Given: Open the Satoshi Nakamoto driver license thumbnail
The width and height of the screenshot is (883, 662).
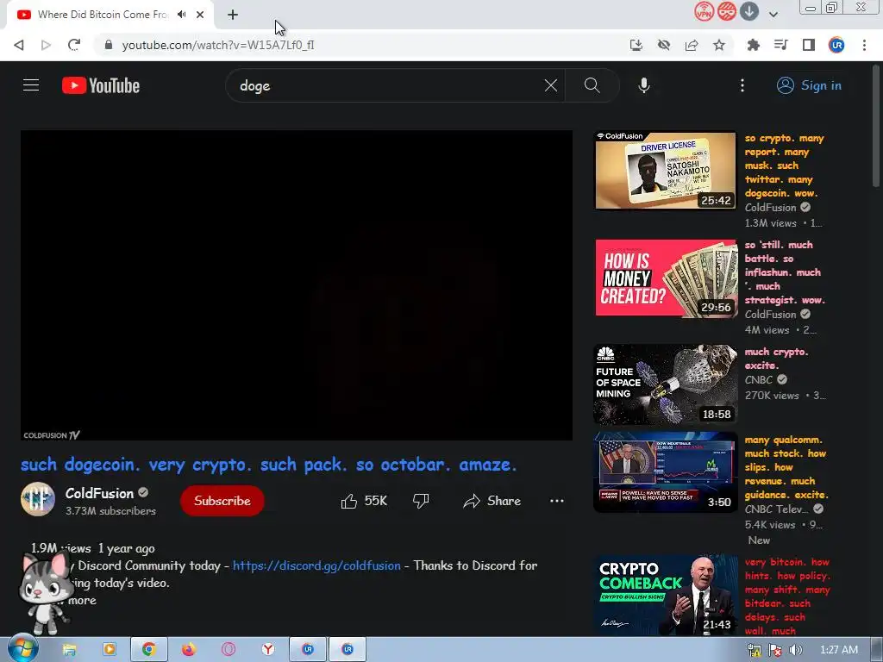Looking at the screenshot, I should (666, 171).
